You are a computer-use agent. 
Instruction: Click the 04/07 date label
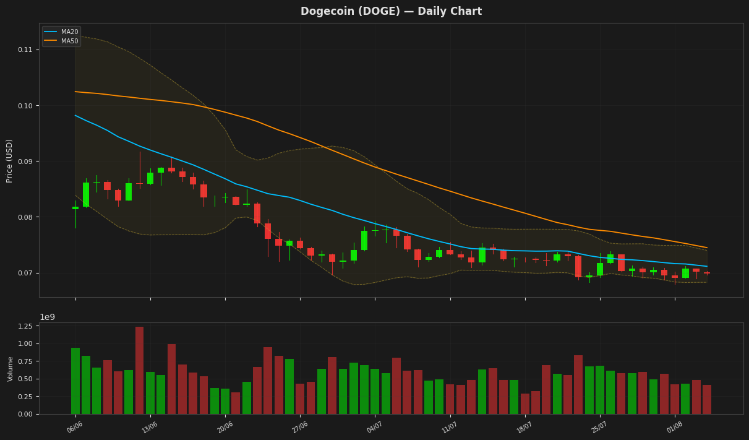(x=374, y=427)
